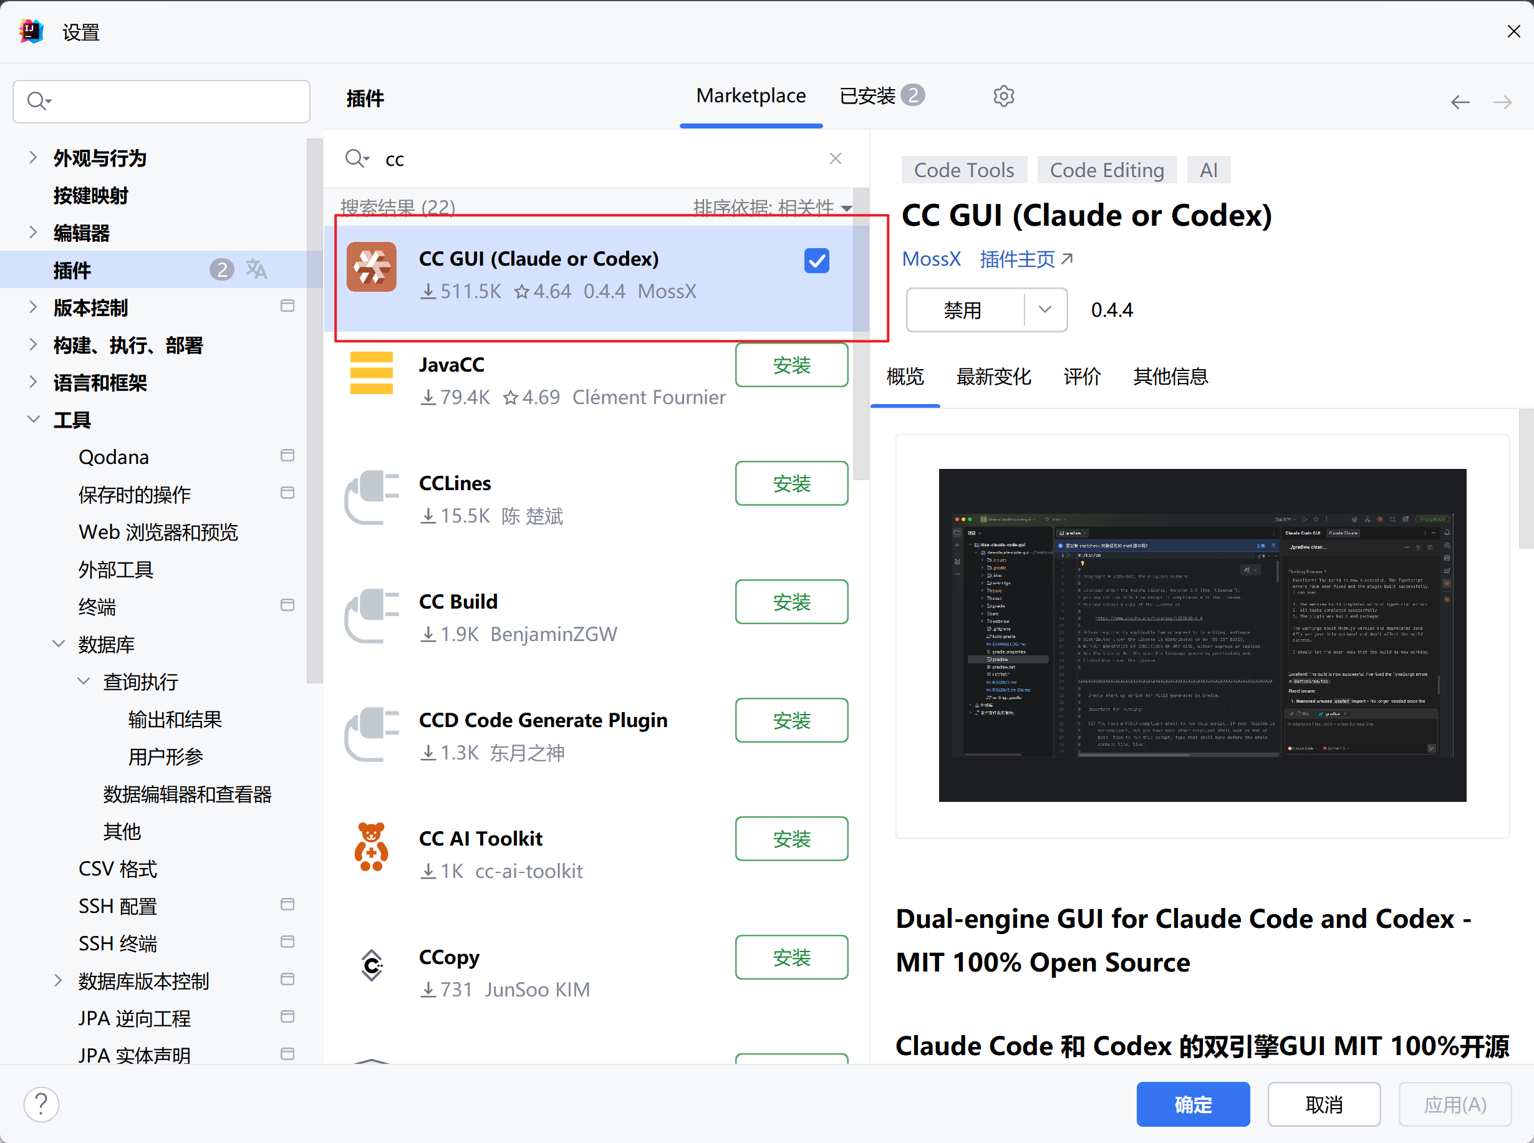The image size is (1534, 1143).
Task: Expand the 数据库版本控制 tree node
Action: click(58, 980)
